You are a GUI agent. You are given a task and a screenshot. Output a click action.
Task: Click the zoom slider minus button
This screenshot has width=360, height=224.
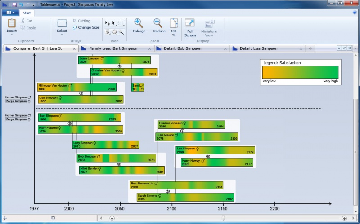[112, 218]
